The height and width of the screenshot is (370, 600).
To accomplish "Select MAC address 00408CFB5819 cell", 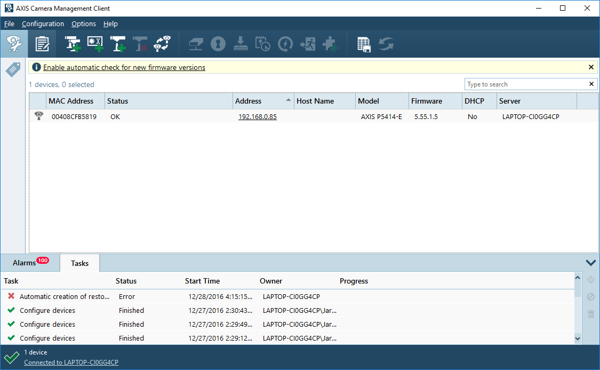I will point(74,117).
